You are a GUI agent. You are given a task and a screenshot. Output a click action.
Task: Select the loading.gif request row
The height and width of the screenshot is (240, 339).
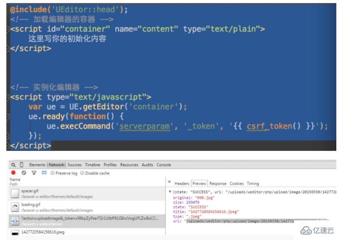87,207
